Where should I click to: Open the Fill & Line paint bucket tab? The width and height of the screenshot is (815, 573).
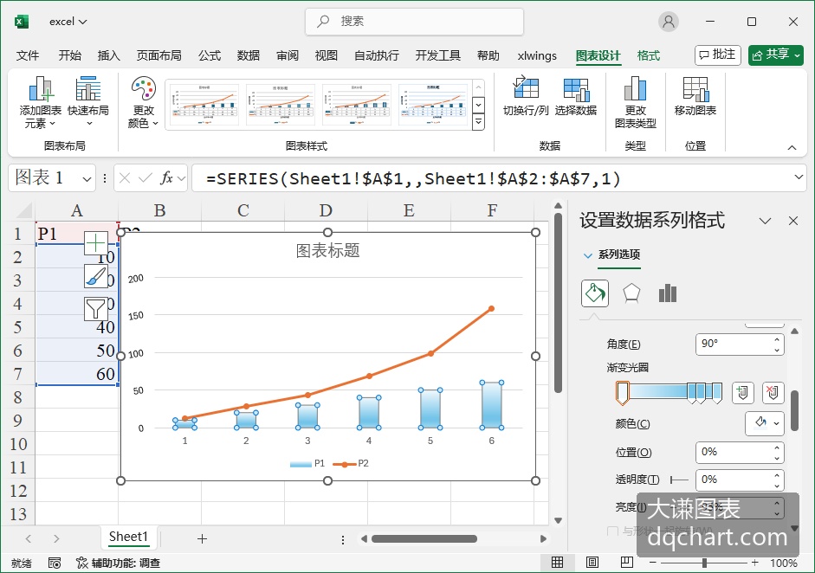click(x=595, y=293)
